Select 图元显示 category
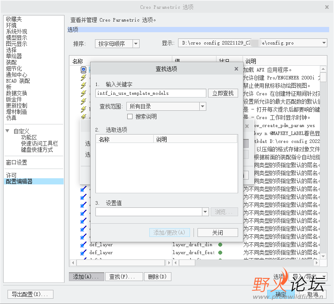Viewport: 334px width, 304px height. click(x=16, y=44)
